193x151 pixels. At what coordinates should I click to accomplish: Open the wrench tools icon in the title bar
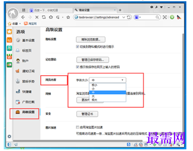(156, 7)
